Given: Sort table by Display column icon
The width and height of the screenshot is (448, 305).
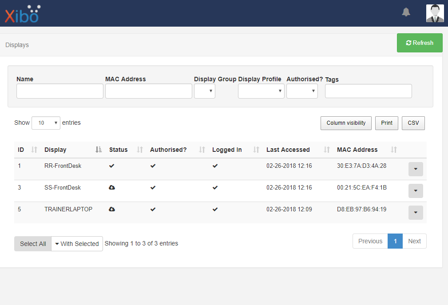Looking at the screenshot, I should click(99, 150).
